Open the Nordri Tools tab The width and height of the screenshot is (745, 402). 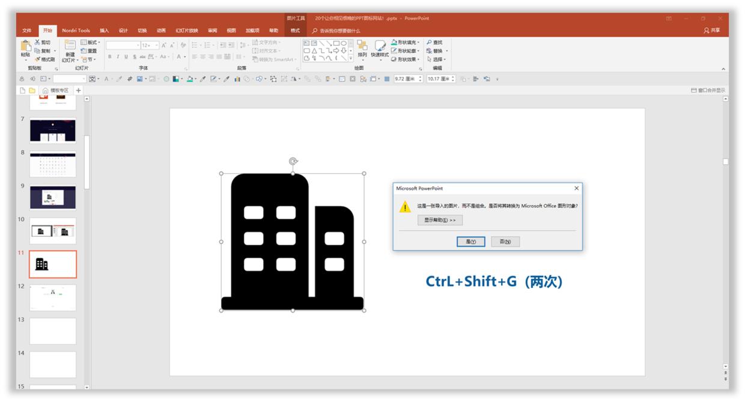pos(76,30)
